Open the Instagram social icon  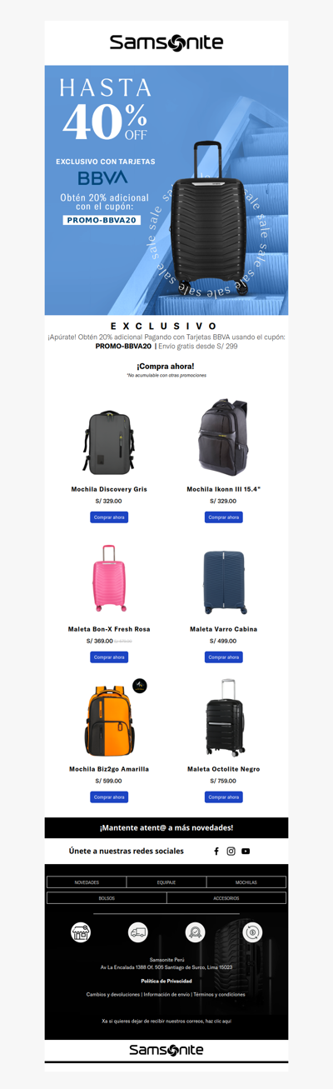pyautogui.click(x=231, y=851)
